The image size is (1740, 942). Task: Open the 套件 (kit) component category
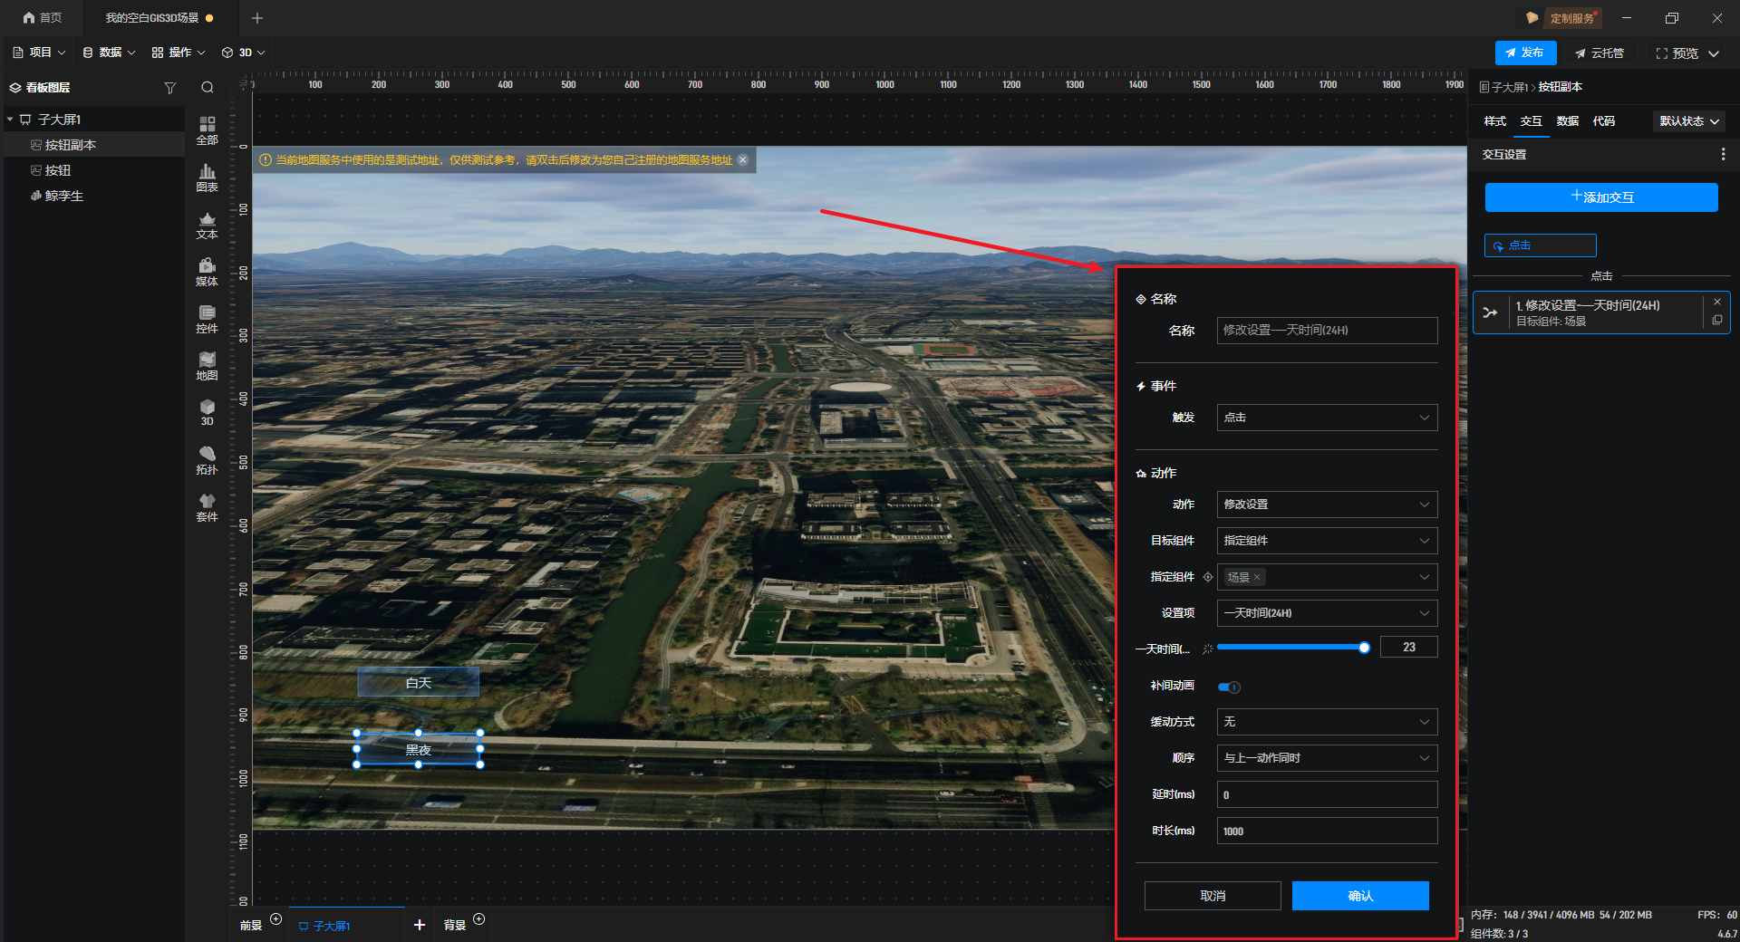(x=207, y=506)
